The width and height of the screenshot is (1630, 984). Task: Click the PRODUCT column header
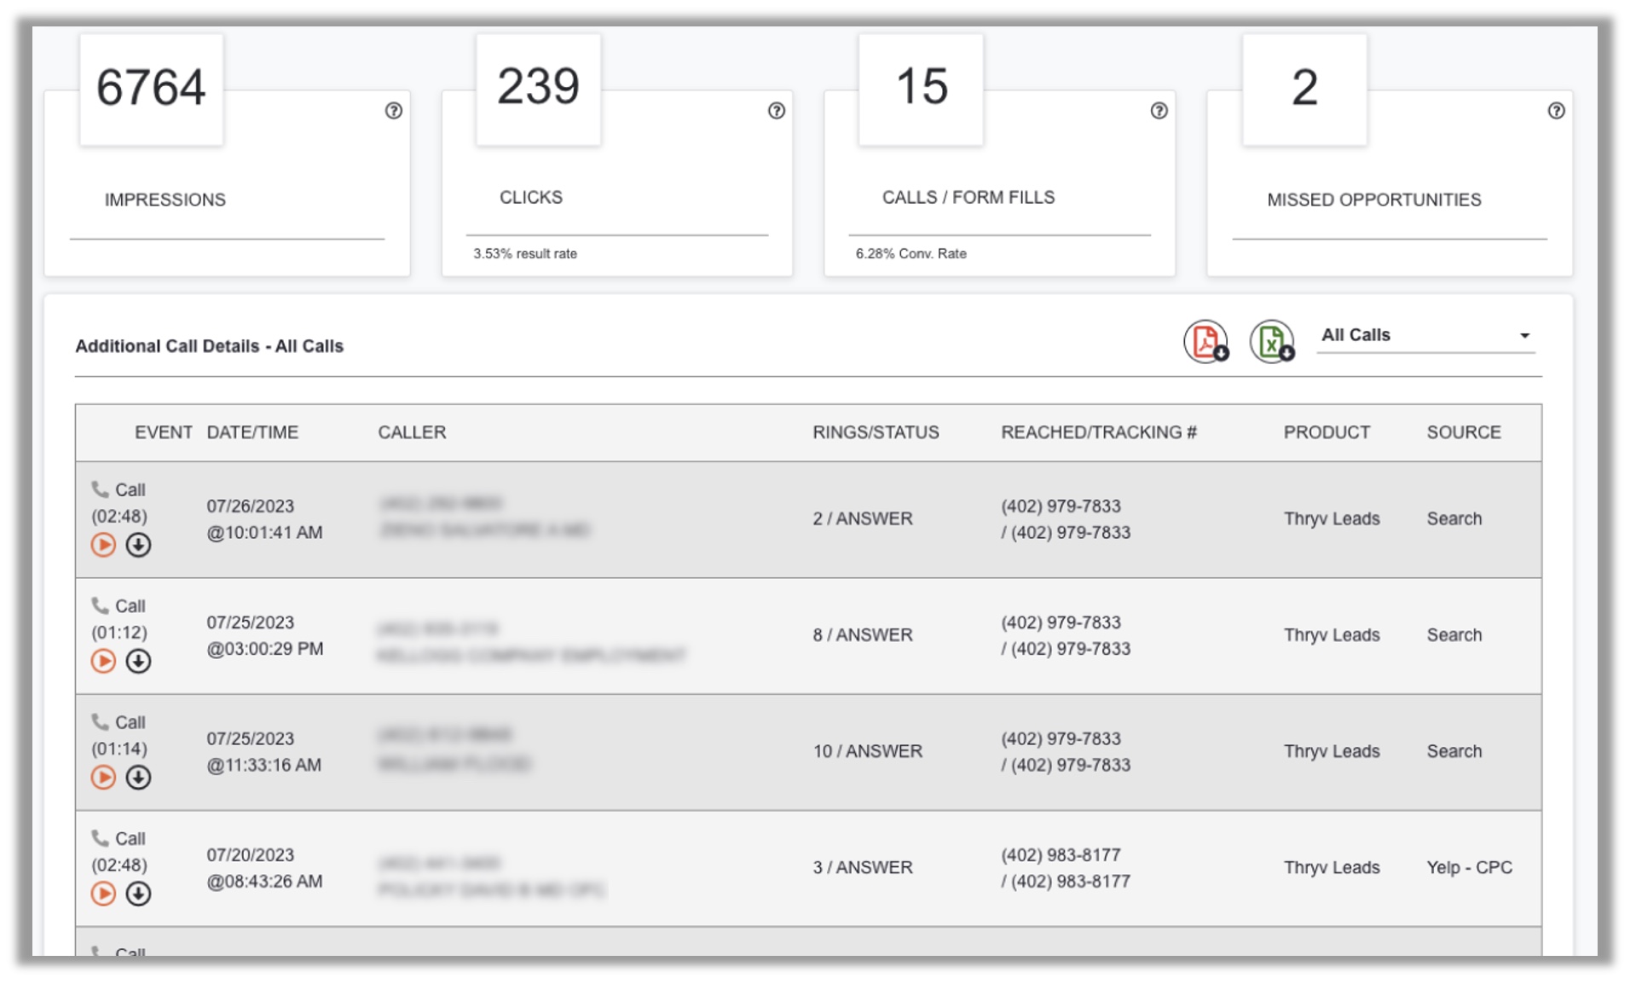(x=1327, y=432)
